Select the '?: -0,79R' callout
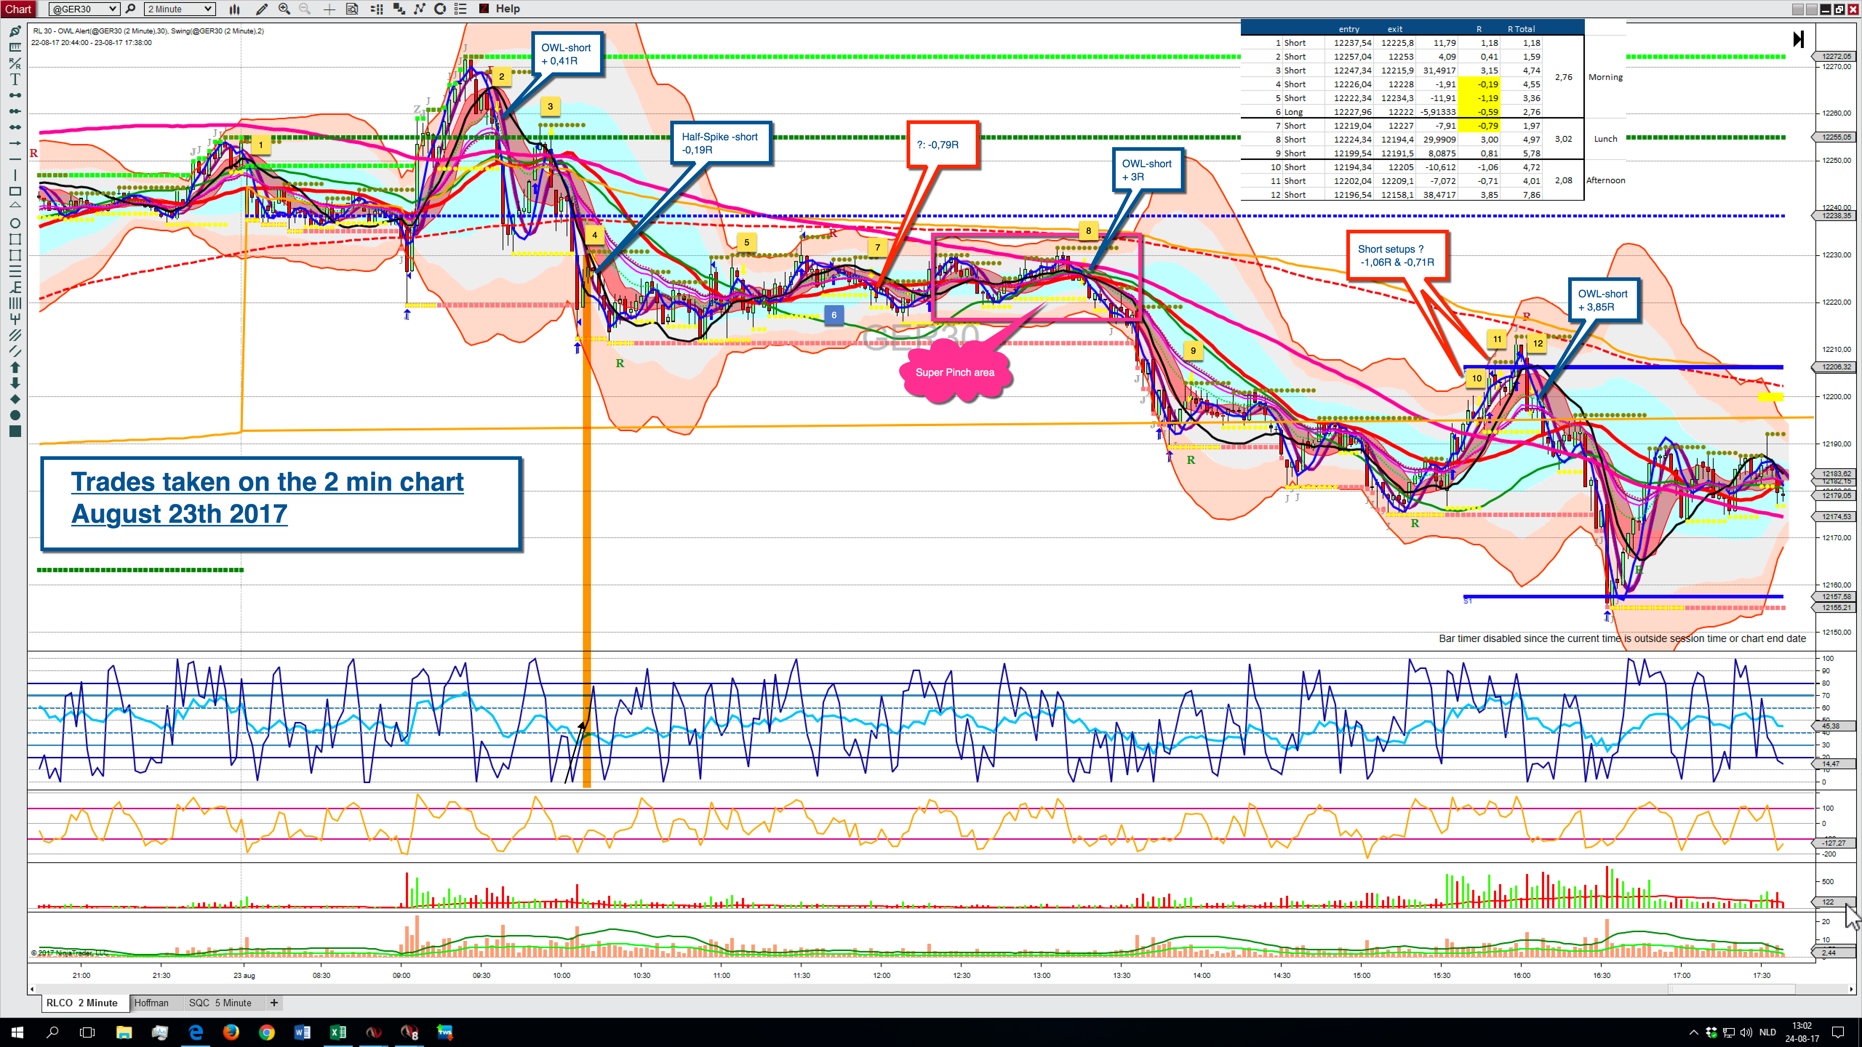Image resolution: width=1862 pixels, height=1047 pixels. (943, 145)
